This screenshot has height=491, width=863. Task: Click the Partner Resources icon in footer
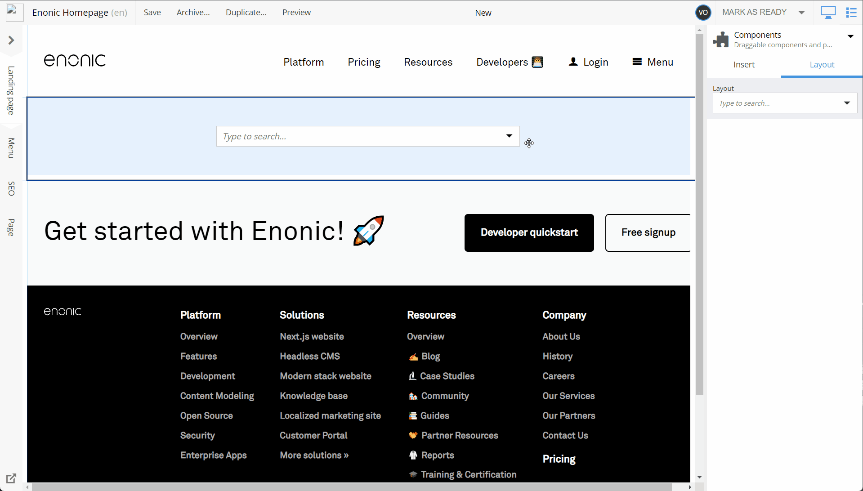click(413, 435)
